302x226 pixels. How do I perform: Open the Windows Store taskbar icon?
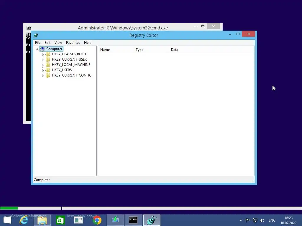click(60, 220)
